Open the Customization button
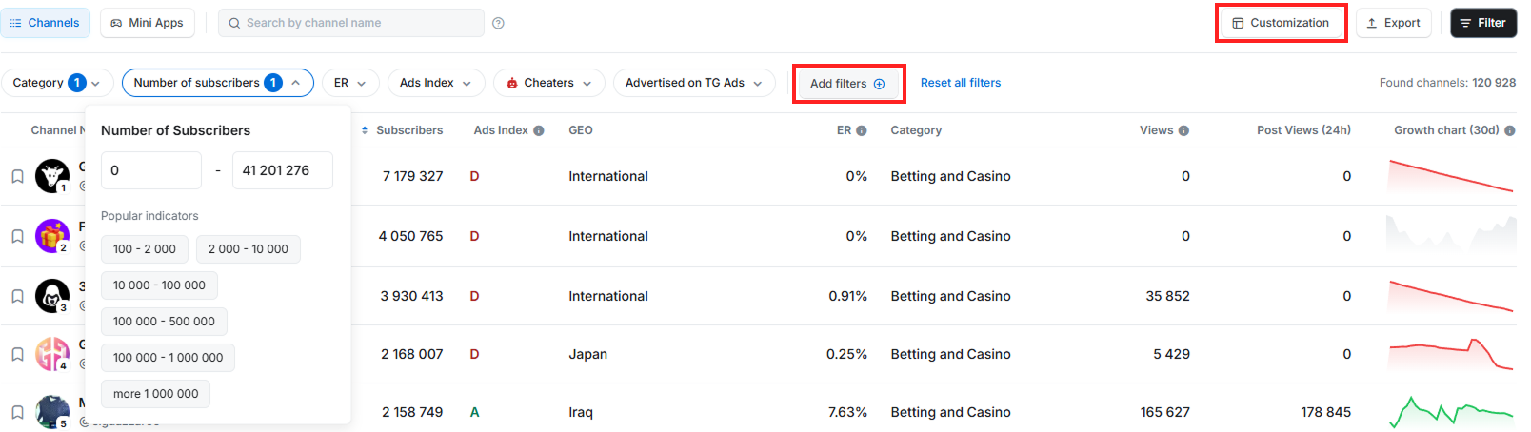The image size is (1531, 432). [x=1281, y=23]
